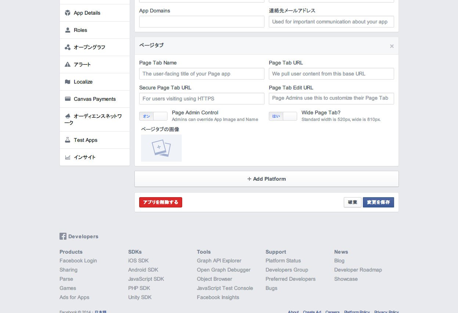This screenshot has height=313, width=458.
Task: Close the ページタブ platform section
Action: tap(392, 46)
